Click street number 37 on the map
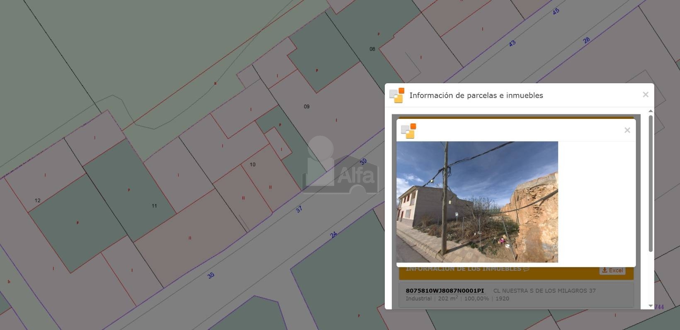Screen dimensions: 680x330 point(299,210)
